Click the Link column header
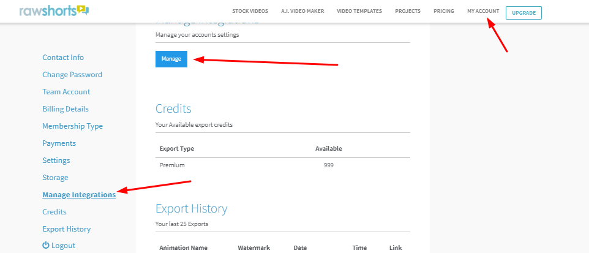Image resolution: width=589 pixels, height=253 pixels. 396,247
